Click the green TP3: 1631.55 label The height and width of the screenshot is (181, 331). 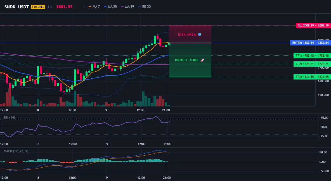click(x=304, y=77)
